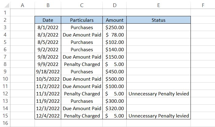This screenshot has width=215, height=127.
Task: Select Penalty Charged cell in row 8
Action: tap(82, 64)
